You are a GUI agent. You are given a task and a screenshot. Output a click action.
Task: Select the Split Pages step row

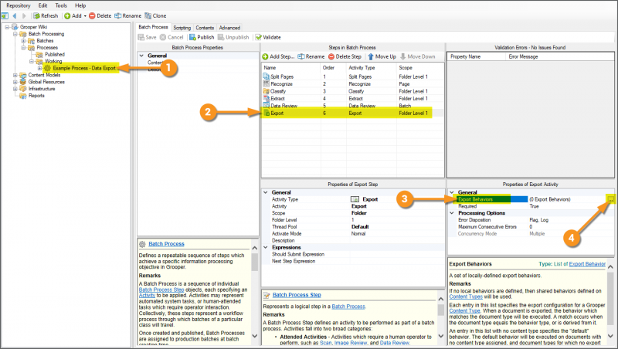tap(353, 76)
